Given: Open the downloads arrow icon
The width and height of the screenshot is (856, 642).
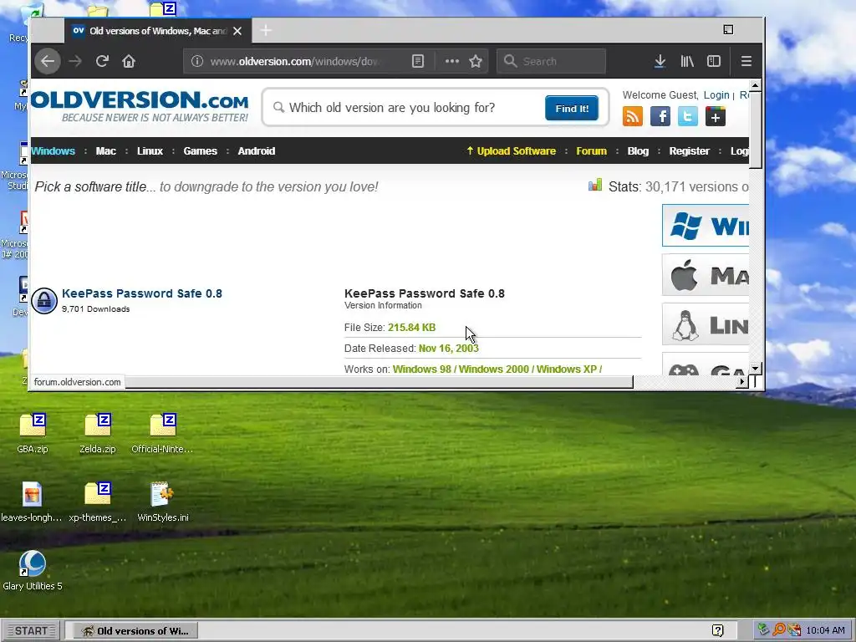Looking at the screenshot, I should click(660, 61).
